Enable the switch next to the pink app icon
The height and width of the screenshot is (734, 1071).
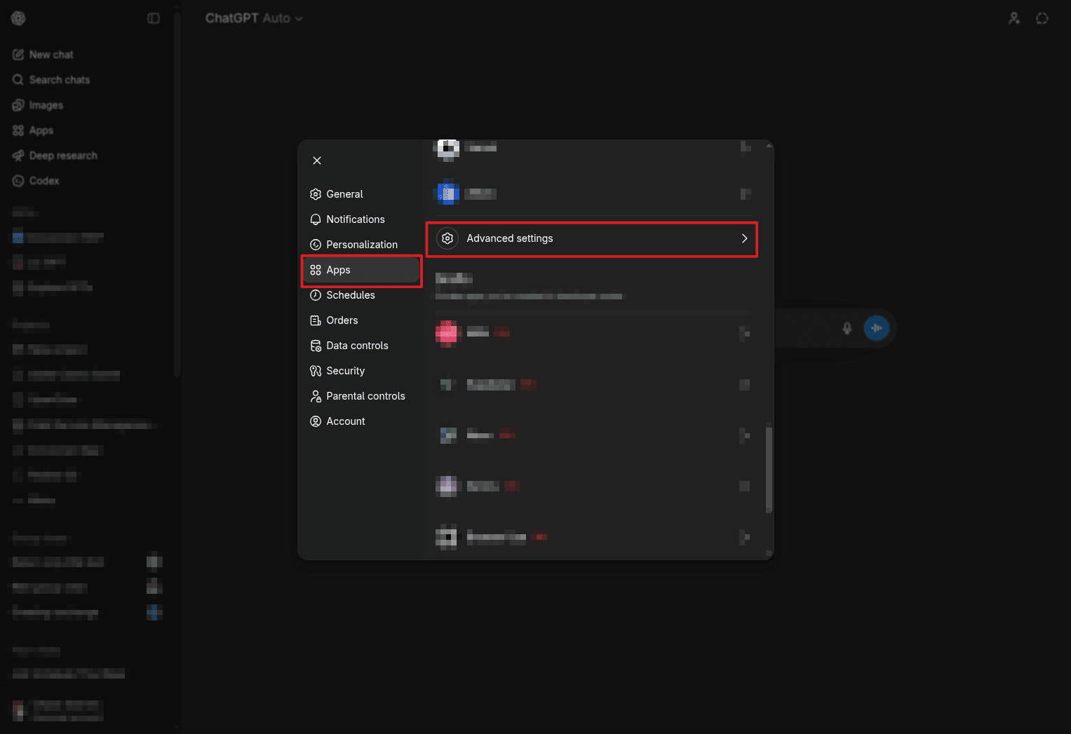tap(745, 333)
